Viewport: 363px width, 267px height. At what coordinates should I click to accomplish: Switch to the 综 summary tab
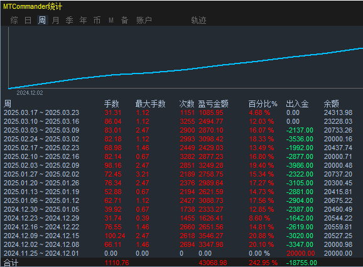click(x=14, y=20)
